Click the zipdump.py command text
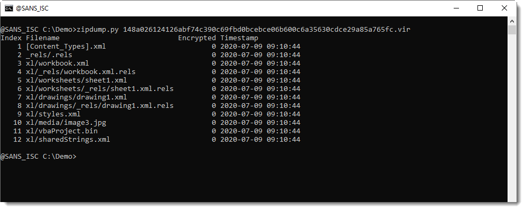The height and width of the screenshot is (210, 525). click(97, 30)
